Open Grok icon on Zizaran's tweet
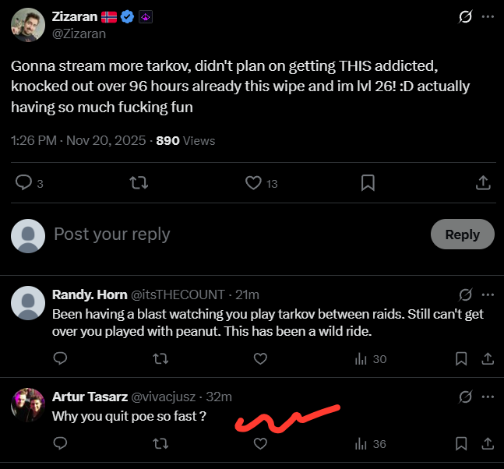This screenshot has height=469, width=504. coord(465,16)
